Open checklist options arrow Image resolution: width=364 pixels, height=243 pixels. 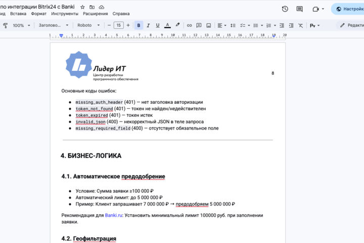[x=249, y=25]
